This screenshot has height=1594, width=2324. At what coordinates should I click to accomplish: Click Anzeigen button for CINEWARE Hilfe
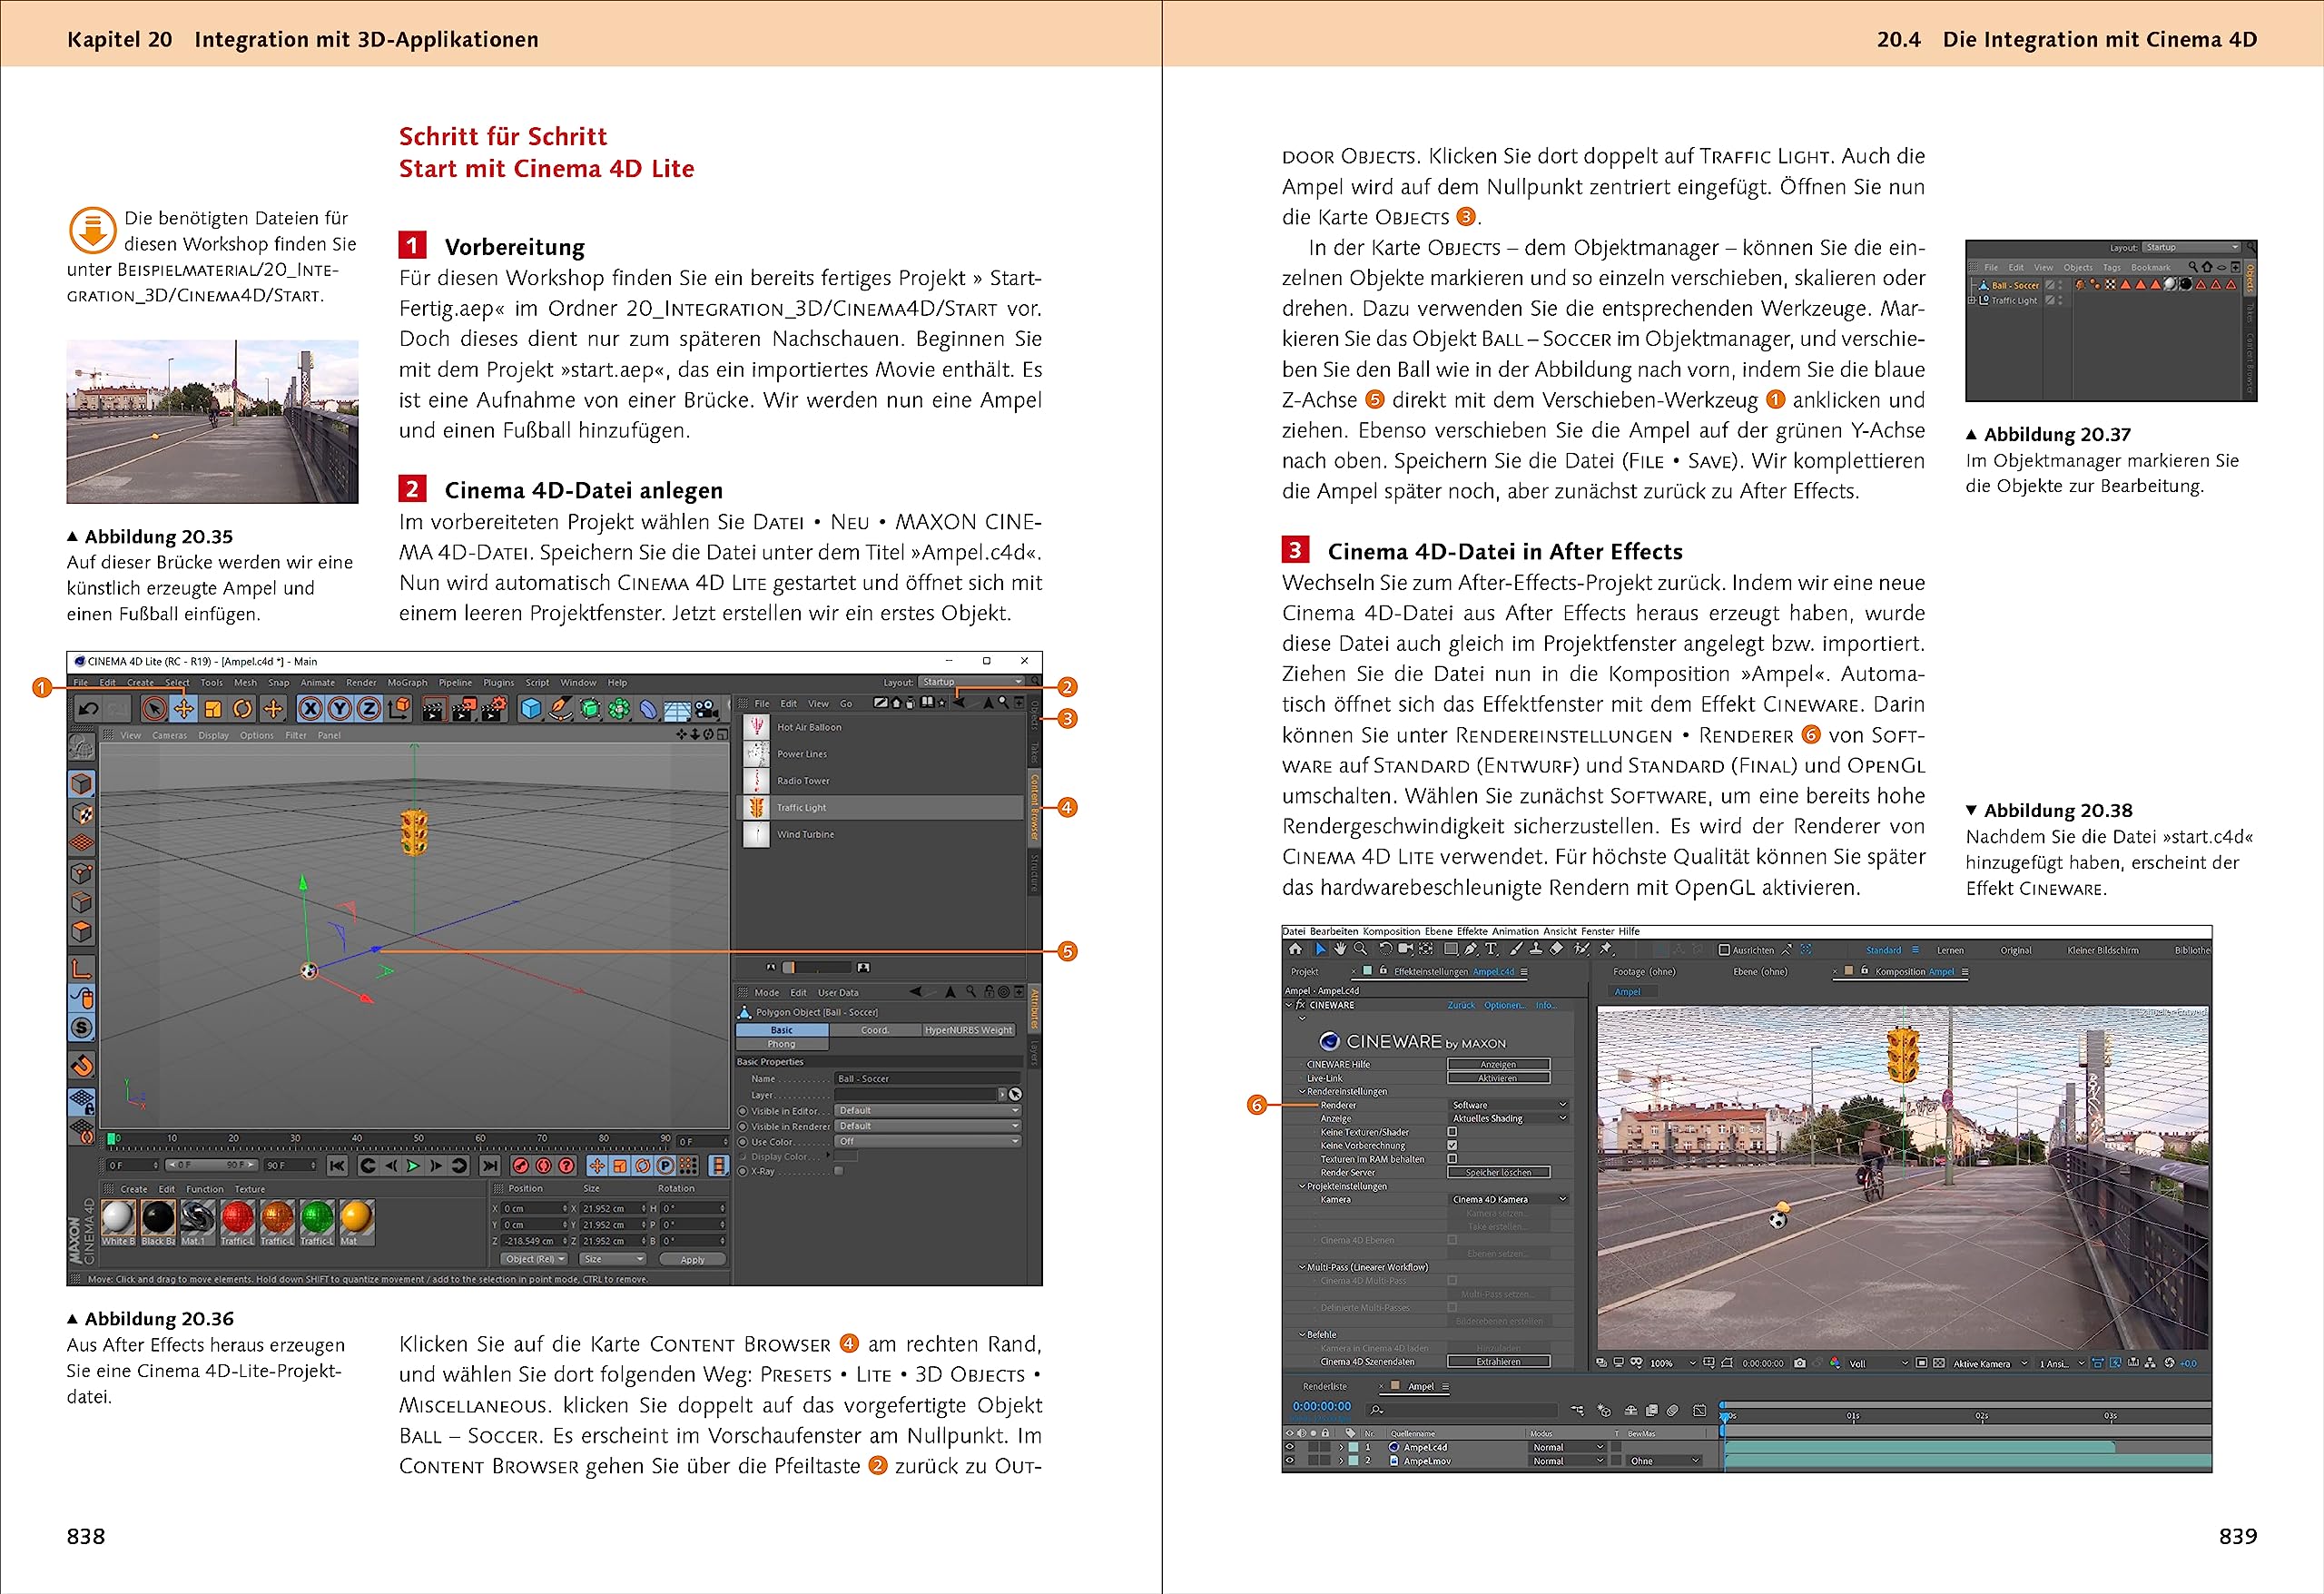pyautogui.click(x=1498, y=1065)
